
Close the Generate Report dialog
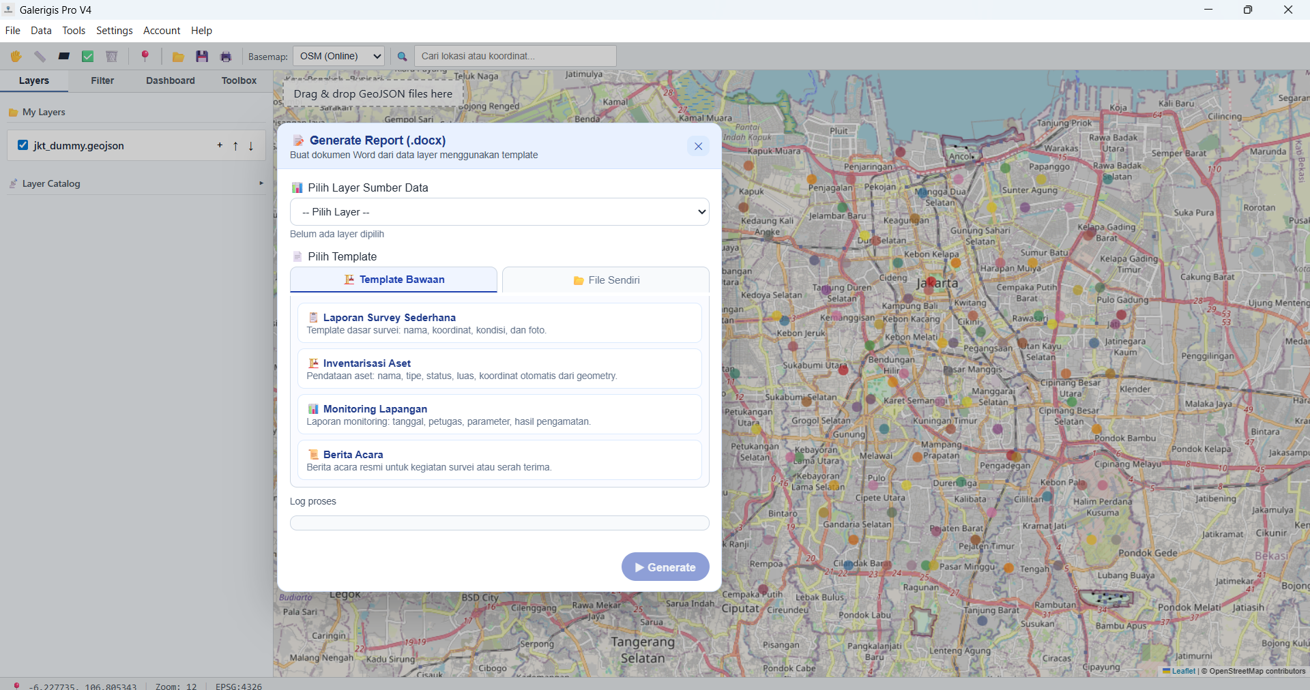click(x=698, y=146)
